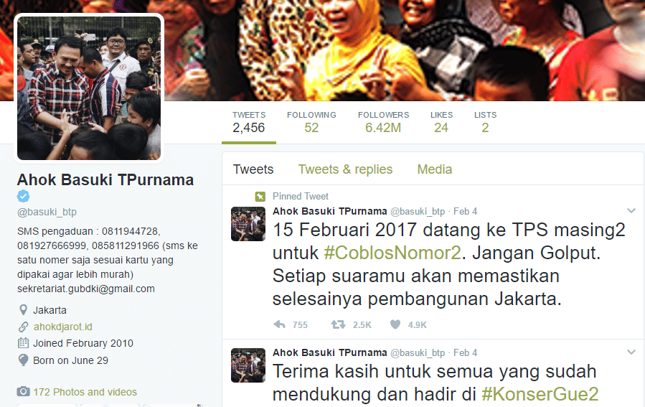Open the ahokdjarot.id website link
Screen dimensions: 645x407
[x=63, y=327]
